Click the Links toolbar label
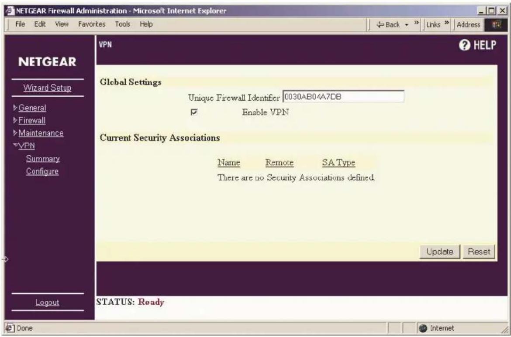Screen dimensions: 511x337 point(434,25)
